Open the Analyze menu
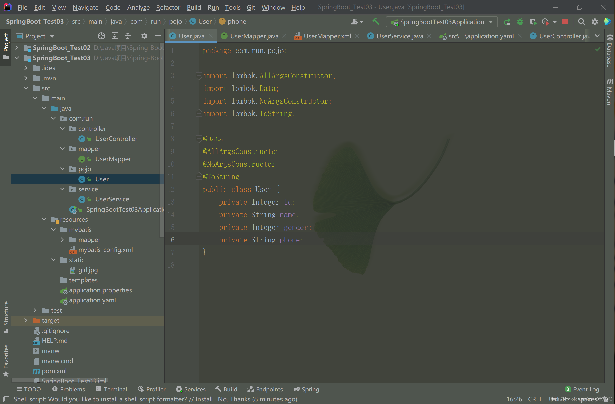Image resolution: width=615 pixels, height=404 pixels. pyautogui.click(x=139, y=7)
